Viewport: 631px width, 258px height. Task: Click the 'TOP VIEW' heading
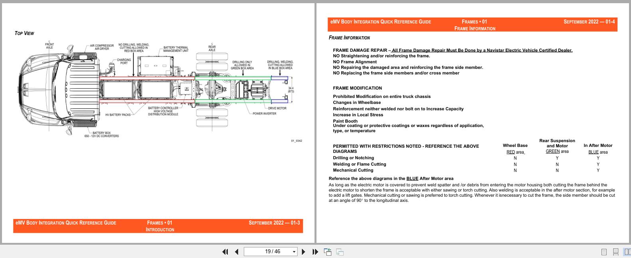coord(24,33)
